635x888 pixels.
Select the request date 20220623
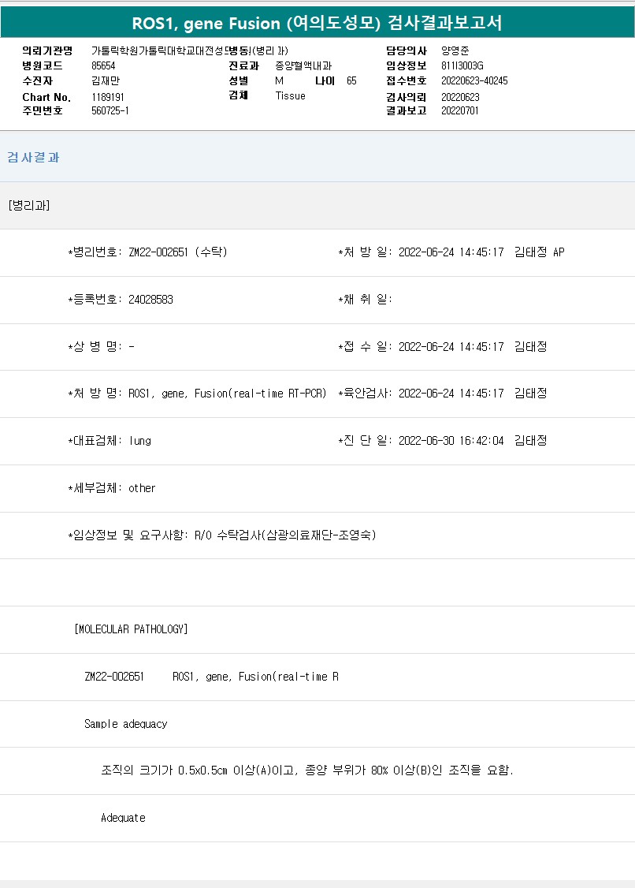point(460,98)
